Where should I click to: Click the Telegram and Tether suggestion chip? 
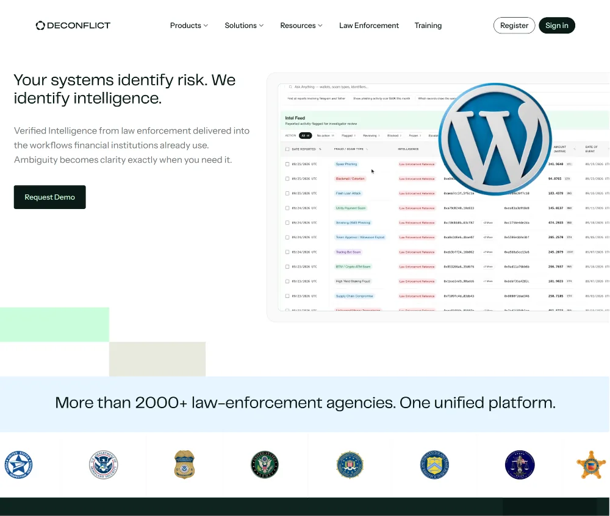(316, 99)
